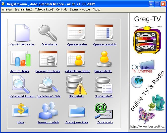
Task: Click the Dodavatel za období link
Action: 48,71
